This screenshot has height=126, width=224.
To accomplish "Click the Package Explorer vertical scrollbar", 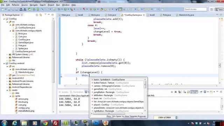I will coord(53,51).
